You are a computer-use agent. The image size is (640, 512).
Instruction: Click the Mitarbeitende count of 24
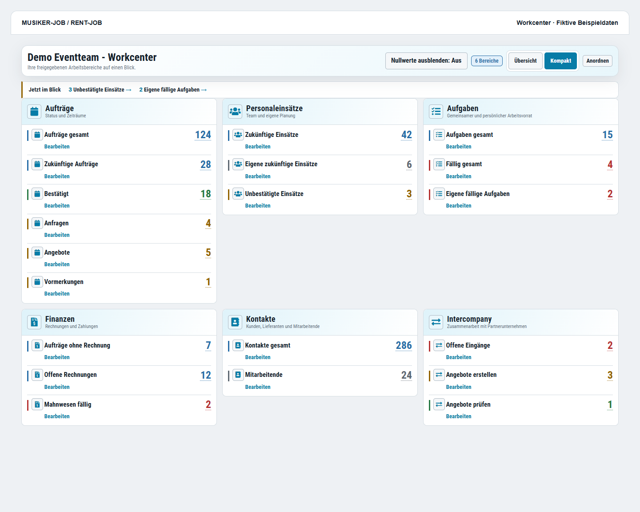[x=407, y=375]
